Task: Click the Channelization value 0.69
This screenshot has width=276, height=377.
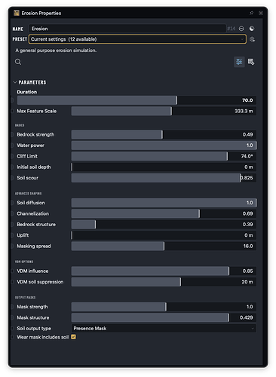Action: 247,213
